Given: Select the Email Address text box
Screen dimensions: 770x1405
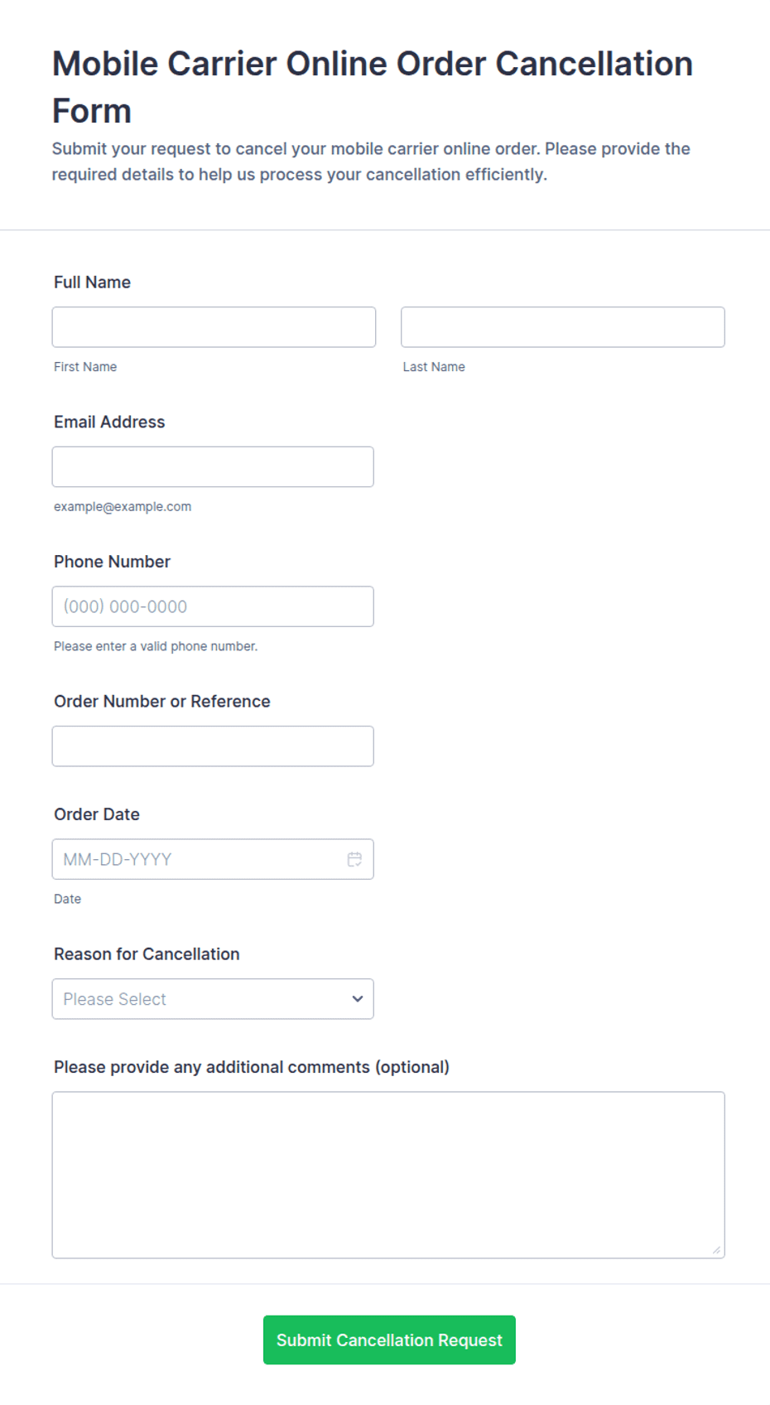Looking at the screenshot, I should pos(213,466).
